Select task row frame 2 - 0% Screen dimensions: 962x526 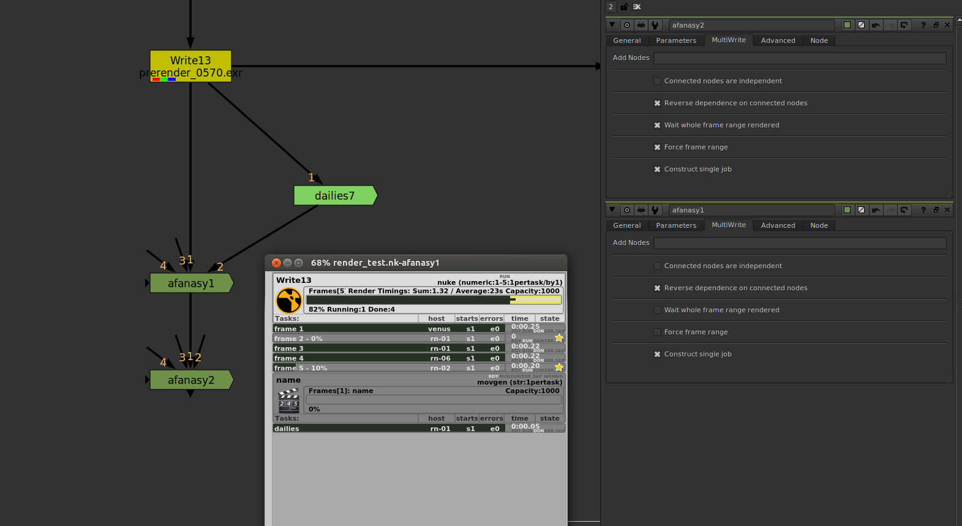point(419,339)
